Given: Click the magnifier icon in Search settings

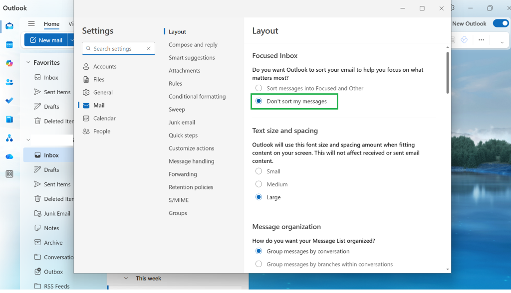Looking at the screenshot, I should 88,48.
